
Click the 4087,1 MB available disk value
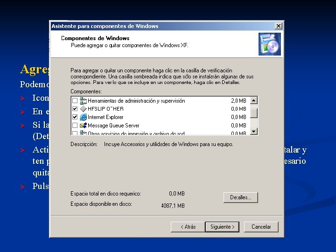pos(173,206)
